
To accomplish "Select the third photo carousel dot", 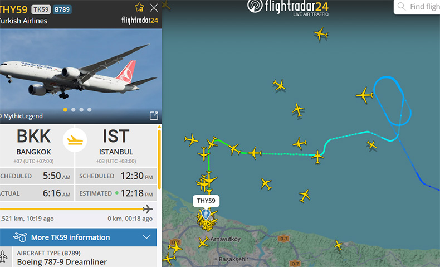I will [81, 110].
